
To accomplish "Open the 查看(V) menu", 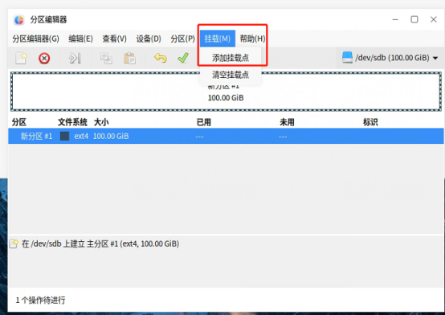I will click(x=114, y=39).
